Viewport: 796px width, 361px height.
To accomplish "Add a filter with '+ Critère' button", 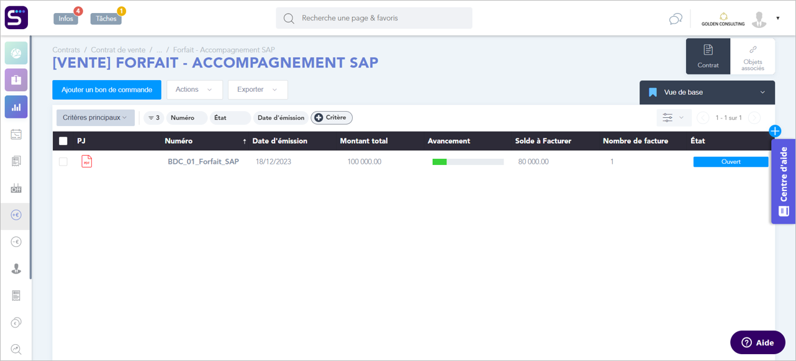I will 332,118.
